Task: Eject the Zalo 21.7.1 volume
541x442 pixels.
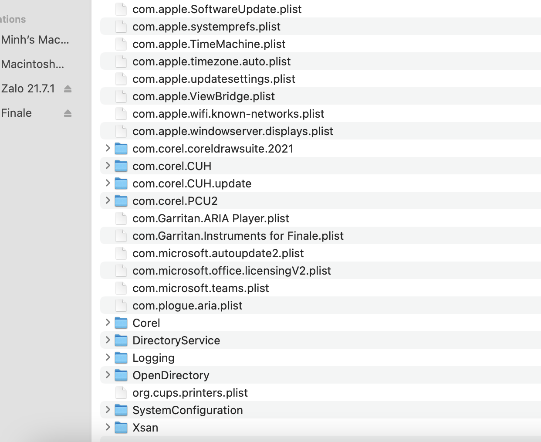Action: [68, 89]
